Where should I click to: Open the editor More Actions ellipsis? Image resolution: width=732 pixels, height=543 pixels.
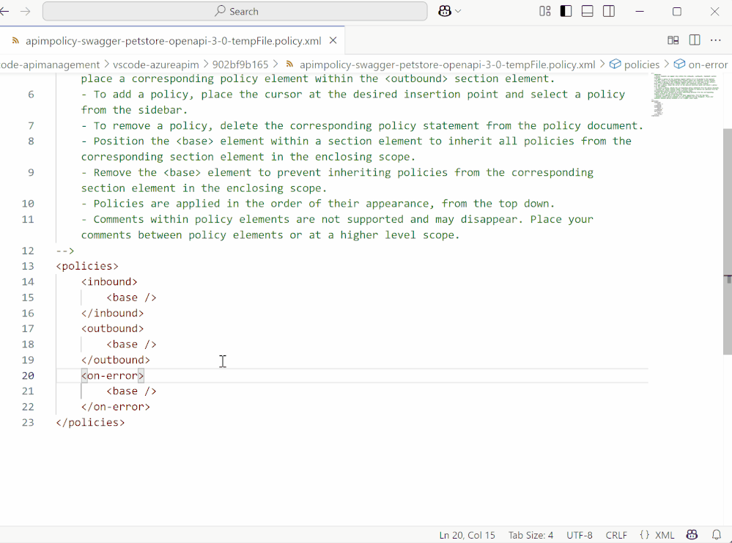(716, 40)
